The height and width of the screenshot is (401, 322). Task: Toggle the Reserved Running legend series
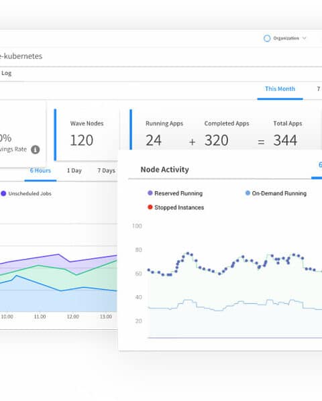pos(175,193)
